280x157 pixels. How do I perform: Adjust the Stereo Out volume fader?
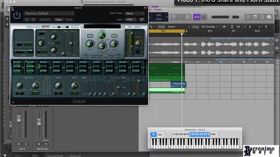click(39, 122)
